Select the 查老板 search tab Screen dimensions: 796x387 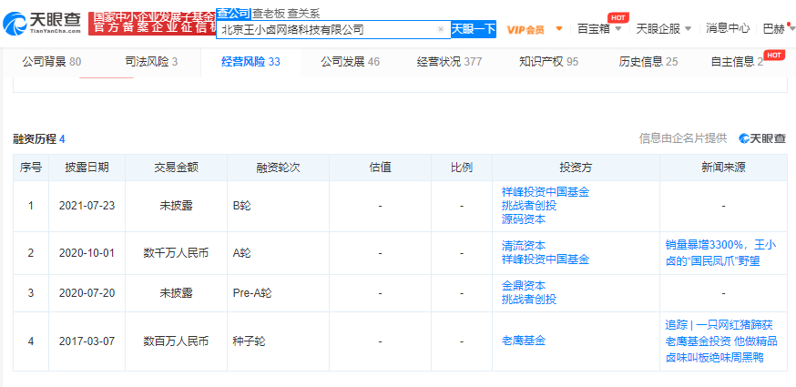coord(269,14)
